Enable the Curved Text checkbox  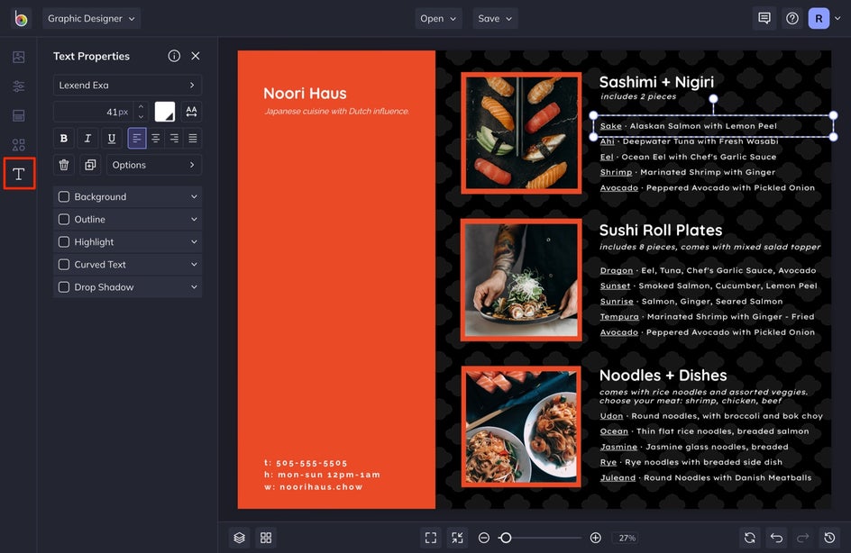(64, 265)
